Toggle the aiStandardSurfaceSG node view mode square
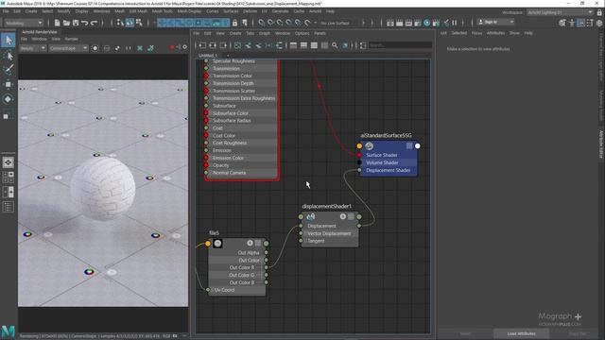The image size is (605, 340). [409, 145]
